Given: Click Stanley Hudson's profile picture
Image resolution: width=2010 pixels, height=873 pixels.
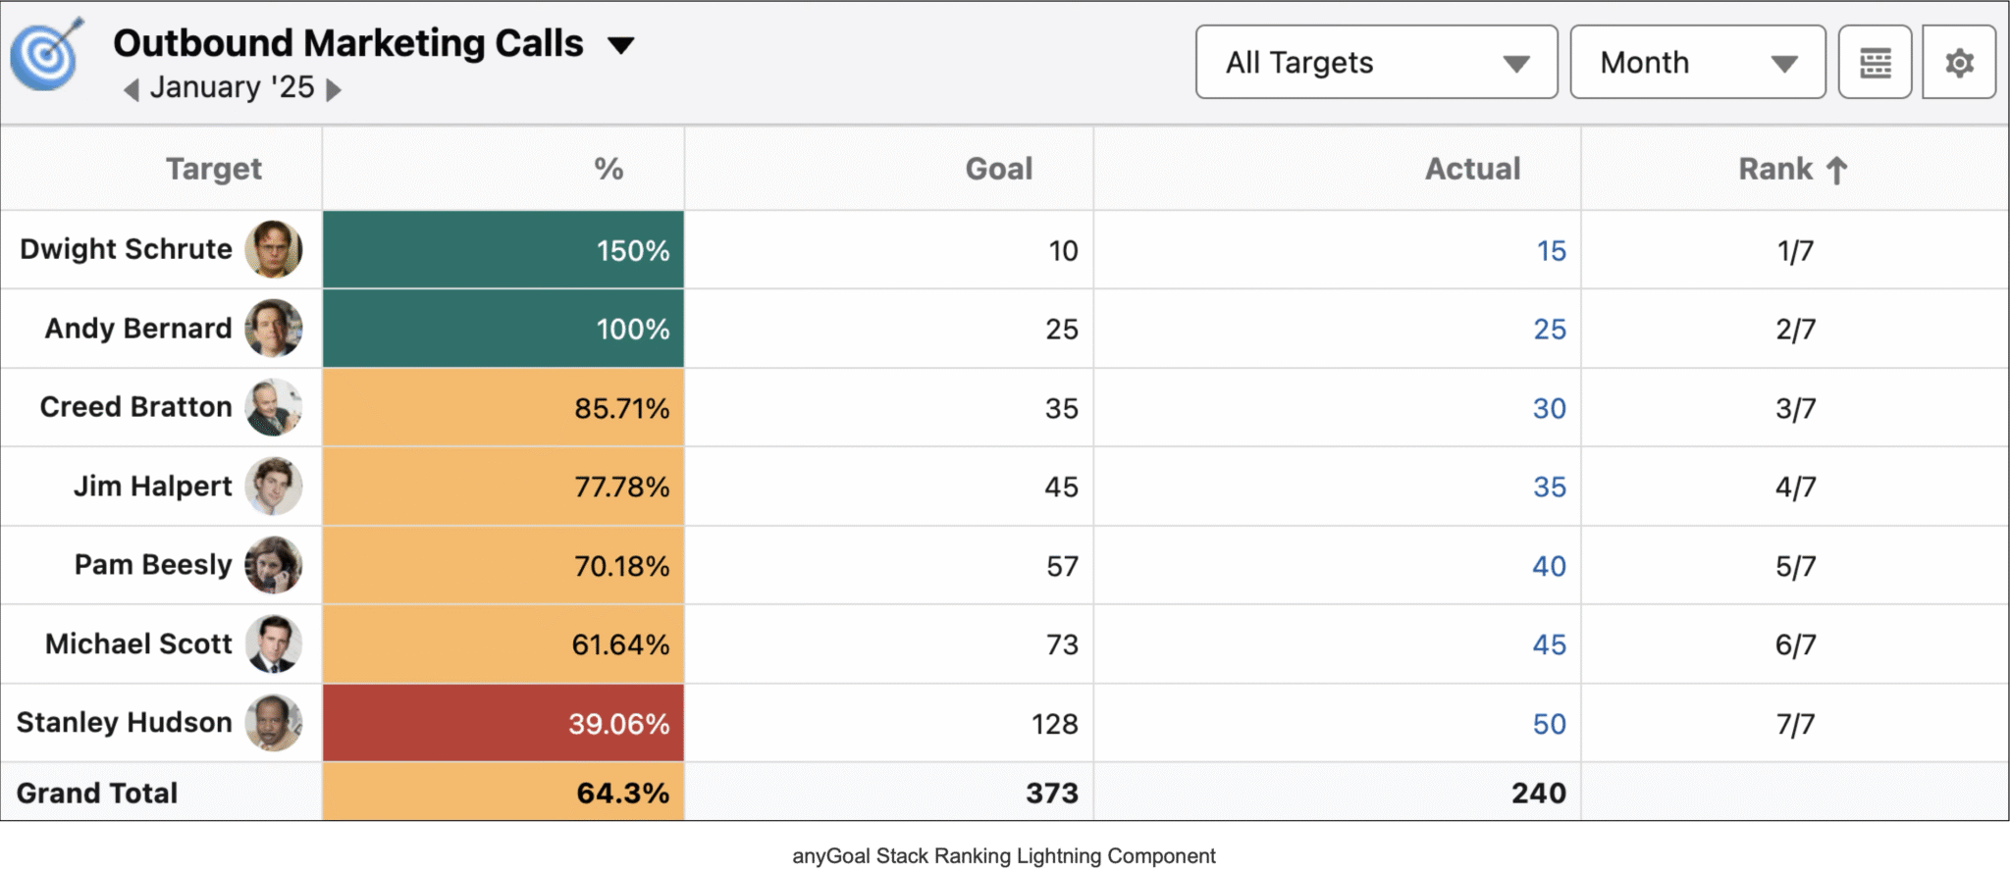Looking at the screenshot, I should [x=274, y=723].
